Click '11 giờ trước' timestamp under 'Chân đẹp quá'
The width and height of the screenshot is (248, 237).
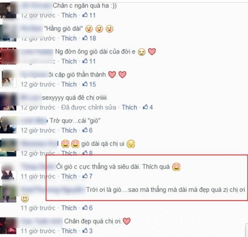(38, 231)
